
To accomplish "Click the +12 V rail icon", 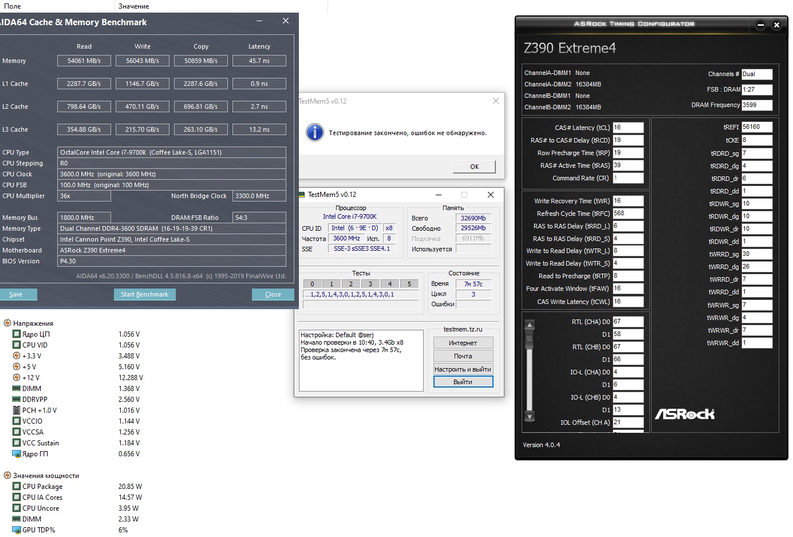I will tap(17, 377).
